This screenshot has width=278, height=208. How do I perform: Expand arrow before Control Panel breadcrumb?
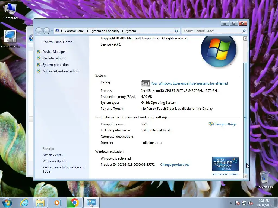point(62,31)
